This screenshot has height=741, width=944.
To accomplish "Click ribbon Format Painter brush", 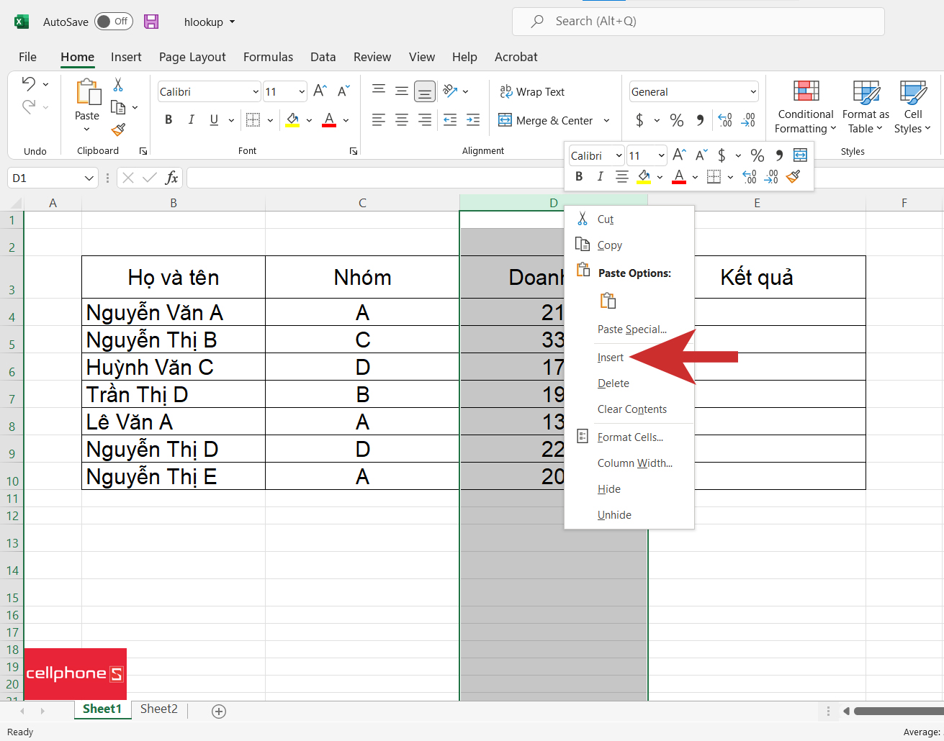I will pos(118,129).
